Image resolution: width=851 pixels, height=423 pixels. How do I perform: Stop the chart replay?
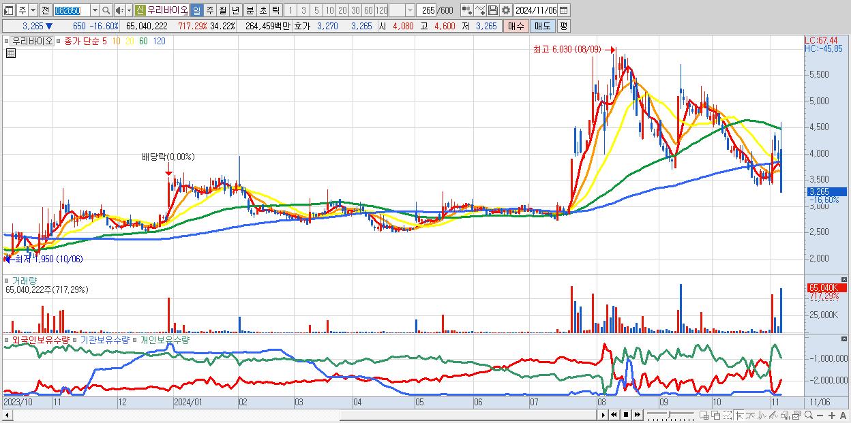(x=626, y=415)
